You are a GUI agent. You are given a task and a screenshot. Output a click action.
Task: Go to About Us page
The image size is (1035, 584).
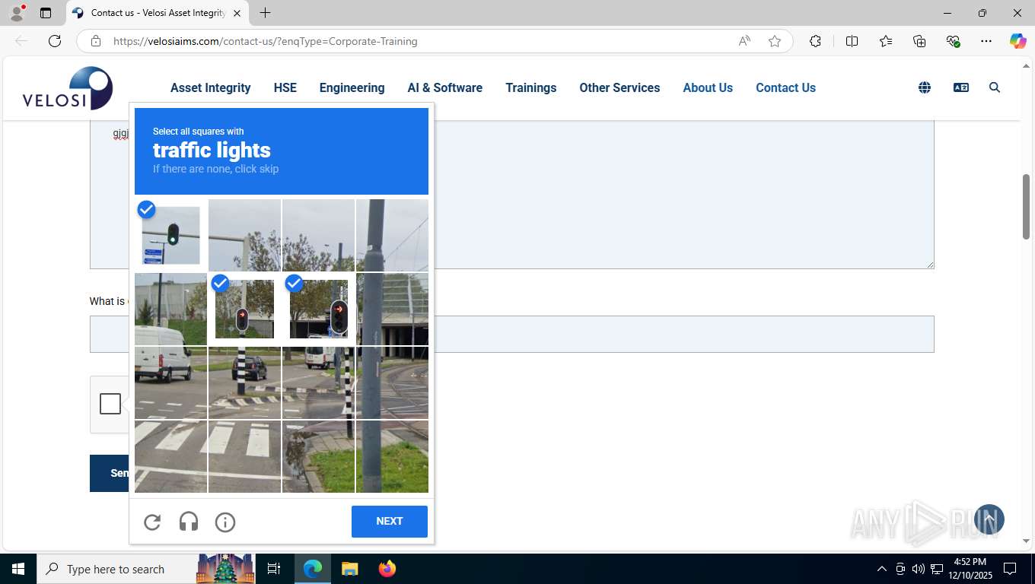coord(708,87)
